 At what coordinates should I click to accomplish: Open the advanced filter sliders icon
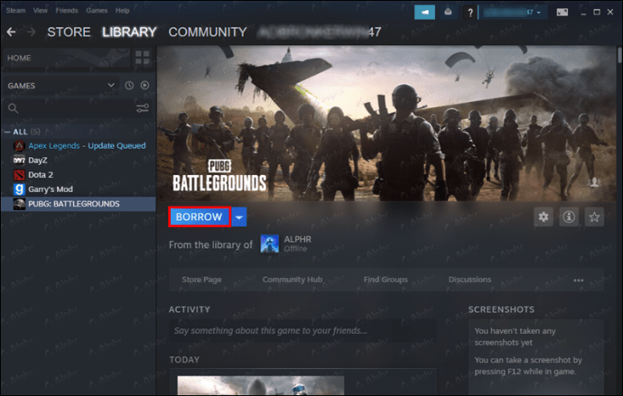coord(143,108)
